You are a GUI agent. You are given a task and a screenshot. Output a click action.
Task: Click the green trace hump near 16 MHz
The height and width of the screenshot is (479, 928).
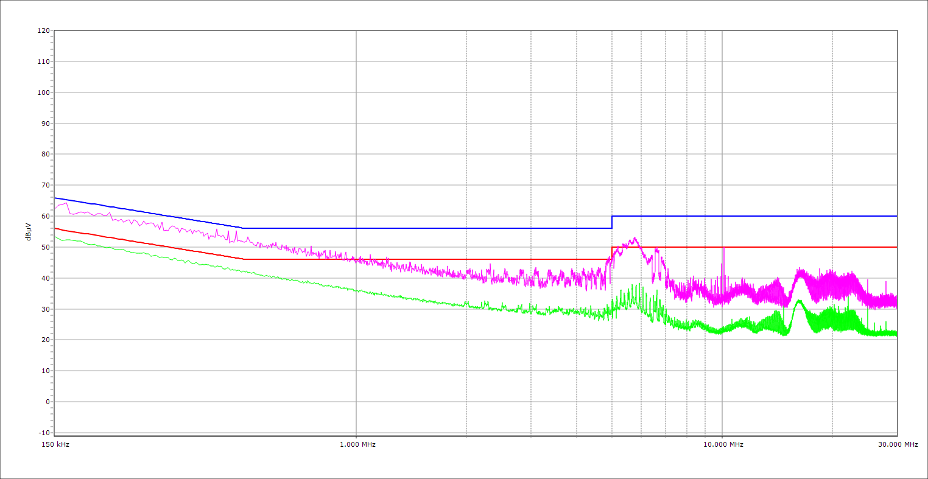(798, 301)
